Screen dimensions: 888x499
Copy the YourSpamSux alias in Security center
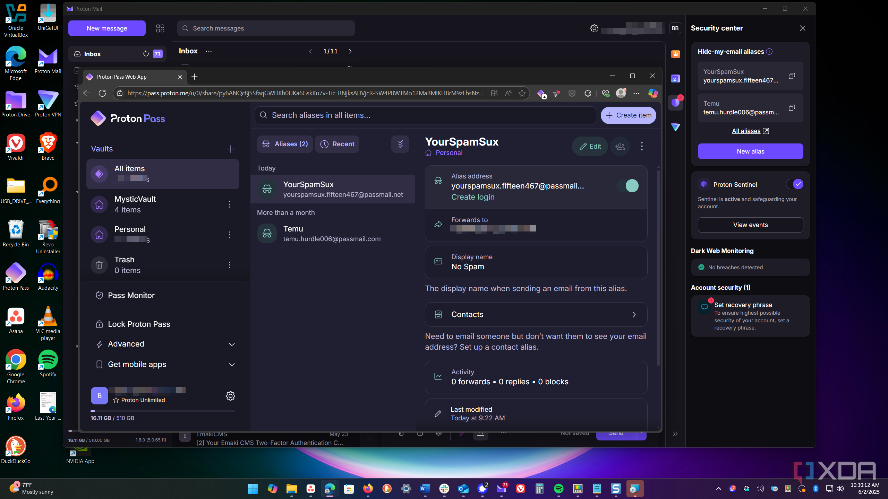click(x=792, y=76)
